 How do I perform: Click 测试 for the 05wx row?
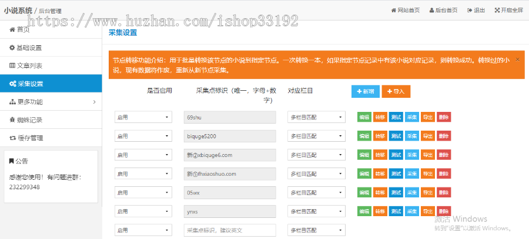pos(396,192)
